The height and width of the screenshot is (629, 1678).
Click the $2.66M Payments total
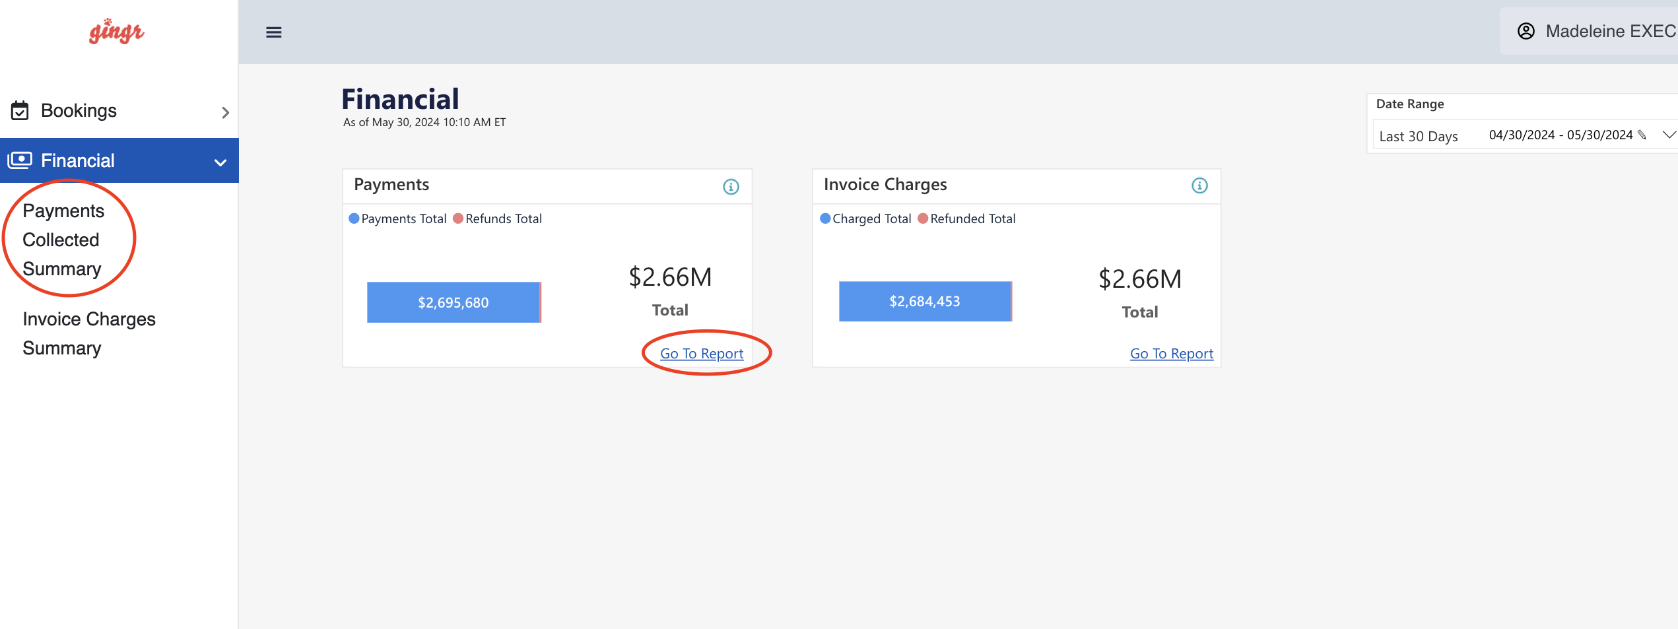click(670, 277)
